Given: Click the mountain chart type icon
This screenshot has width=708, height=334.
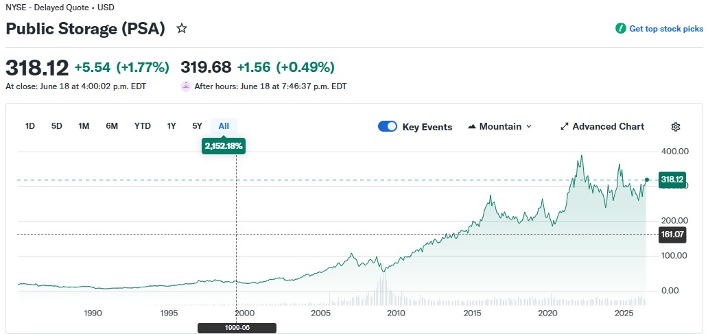Looking at the screenshot, I should click(472, 127).
